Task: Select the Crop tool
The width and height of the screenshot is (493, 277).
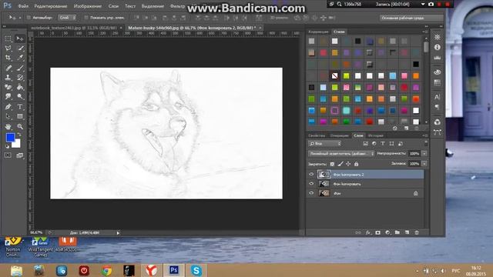Action: (8, 58)
